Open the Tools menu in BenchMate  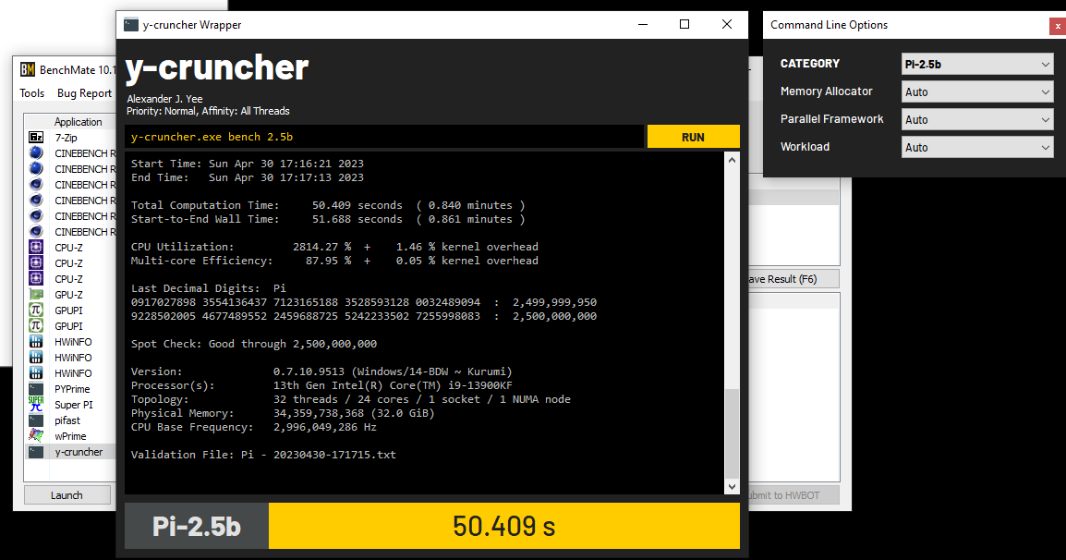(32, 93)
